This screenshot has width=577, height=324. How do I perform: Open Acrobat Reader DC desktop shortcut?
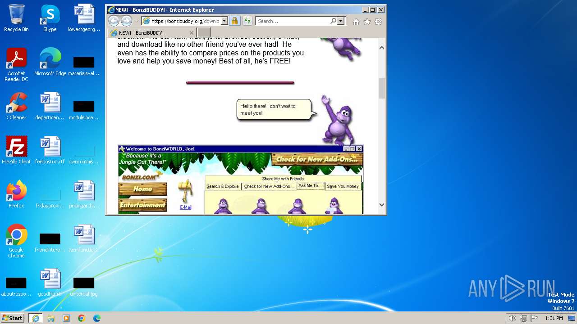coord(16,65)
